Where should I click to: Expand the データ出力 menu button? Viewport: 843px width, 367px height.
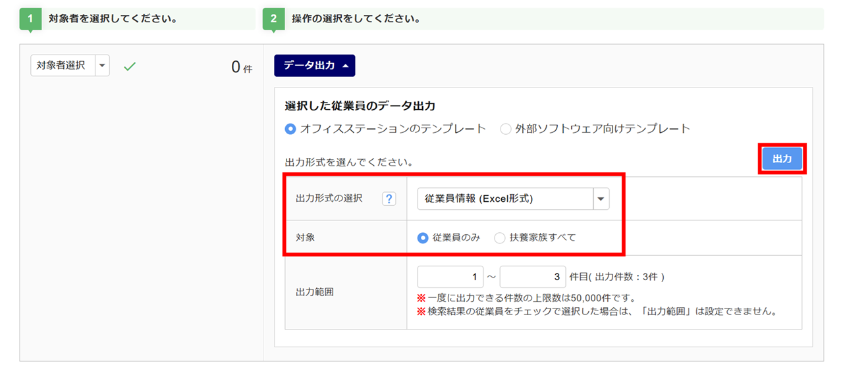pyautogui.click(x=315, y=66)
